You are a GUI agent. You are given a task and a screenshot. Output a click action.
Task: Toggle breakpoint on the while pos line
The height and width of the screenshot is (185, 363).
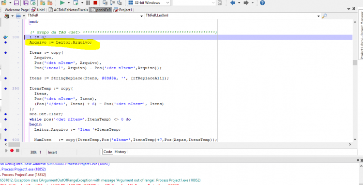pyautogui.click(x=5, y=119)
